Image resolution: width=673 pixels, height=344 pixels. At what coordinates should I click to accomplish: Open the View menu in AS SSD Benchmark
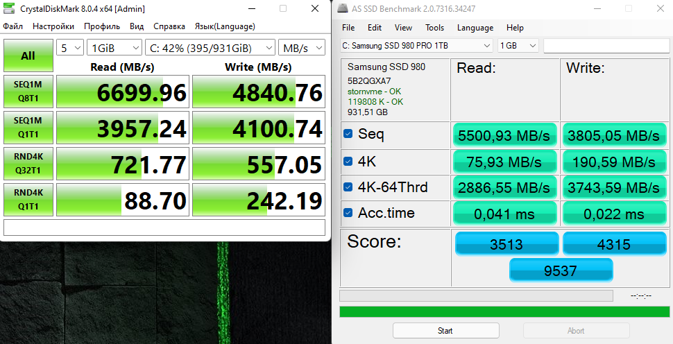[x=403, y=28]
